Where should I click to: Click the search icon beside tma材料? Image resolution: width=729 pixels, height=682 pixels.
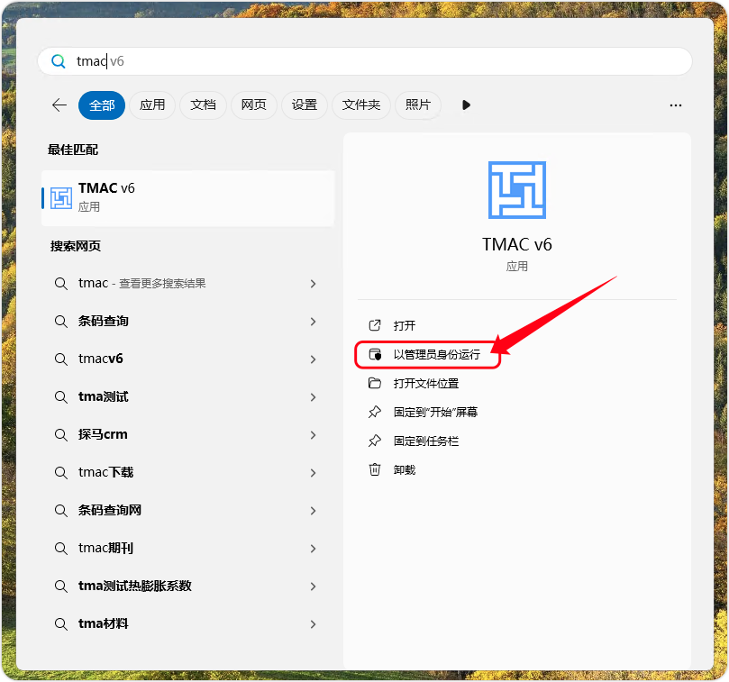pyautogui.click(x=61, y=624)
